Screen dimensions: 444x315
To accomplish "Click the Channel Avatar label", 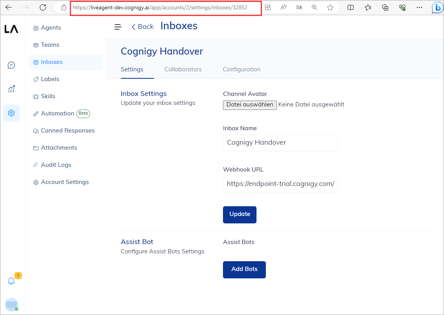I will tap(245, 94).
